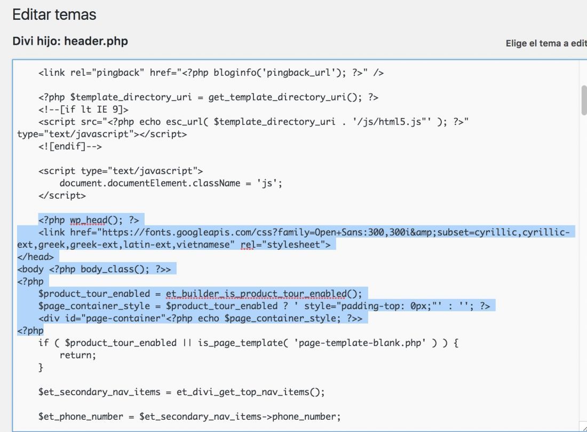Click the html5.js script src line

(253, 122)
